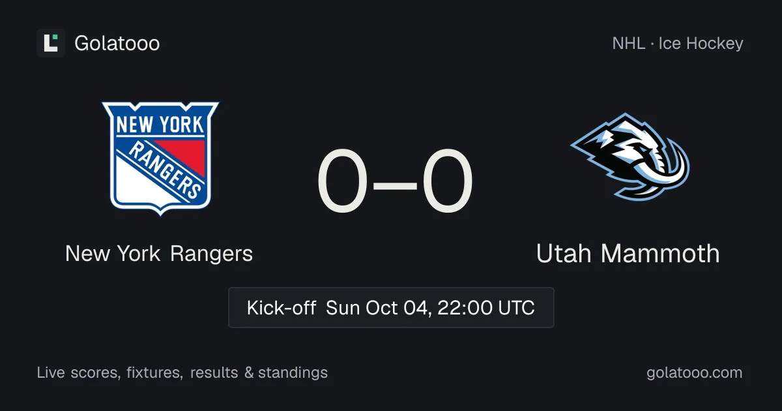Image resolution: width=782 pixels, height=411 pixels.
Task: Click the Utah Mammoth team name
Action: pos(628,253)
